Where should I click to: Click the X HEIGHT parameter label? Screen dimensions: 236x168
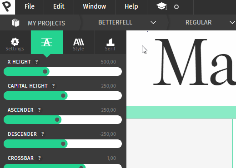[19, 62]
